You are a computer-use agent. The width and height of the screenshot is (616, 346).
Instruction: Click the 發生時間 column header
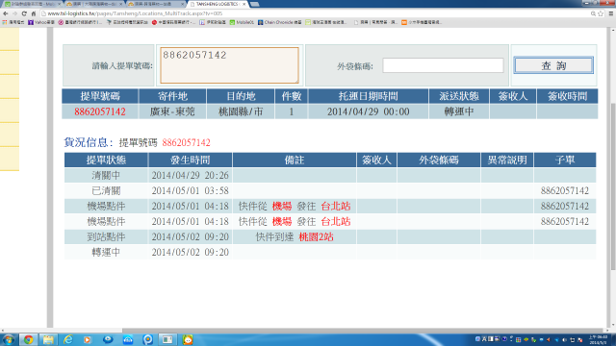pos(191,161)
